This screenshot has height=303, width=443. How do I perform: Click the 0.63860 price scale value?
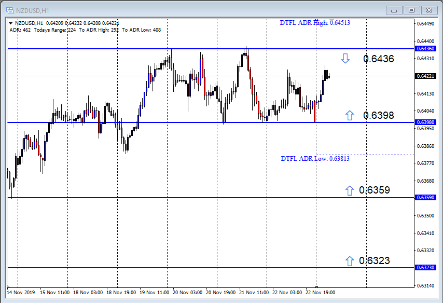pos(425,146)
